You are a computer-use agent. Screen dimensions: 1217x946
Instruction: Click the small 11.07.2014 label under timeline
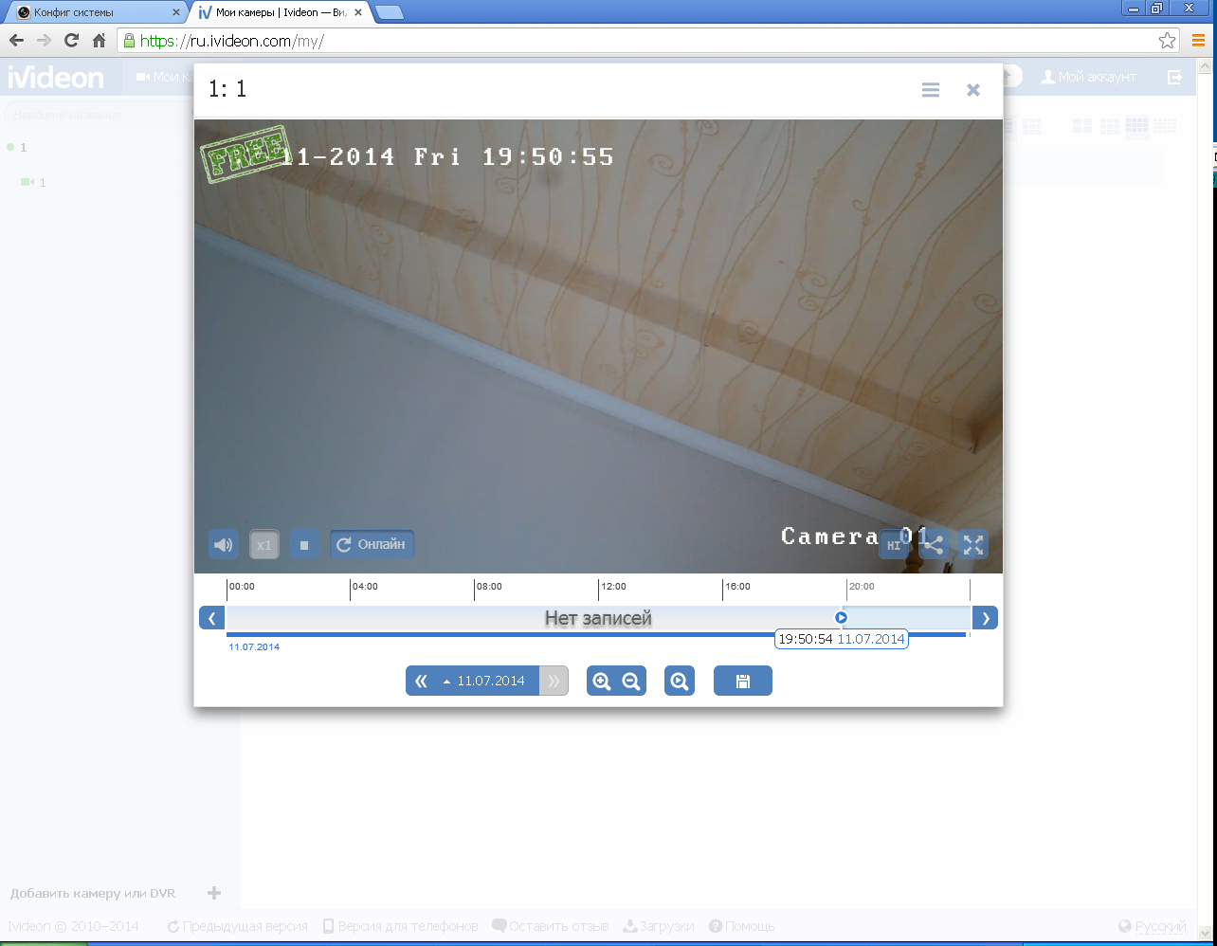(254, 647)
